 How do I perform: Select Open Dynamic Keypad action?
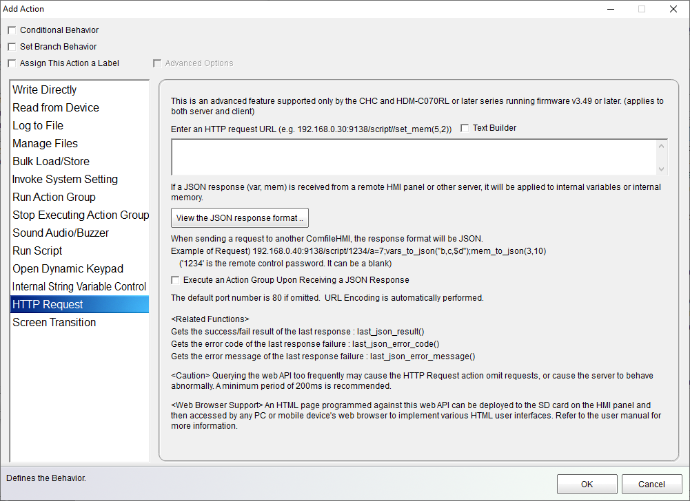[68, 269]
